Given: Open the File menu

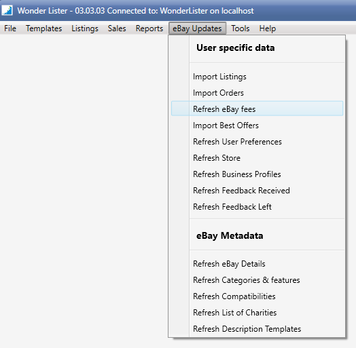Looking at the screenshot, I should click(x=10, y=28).
